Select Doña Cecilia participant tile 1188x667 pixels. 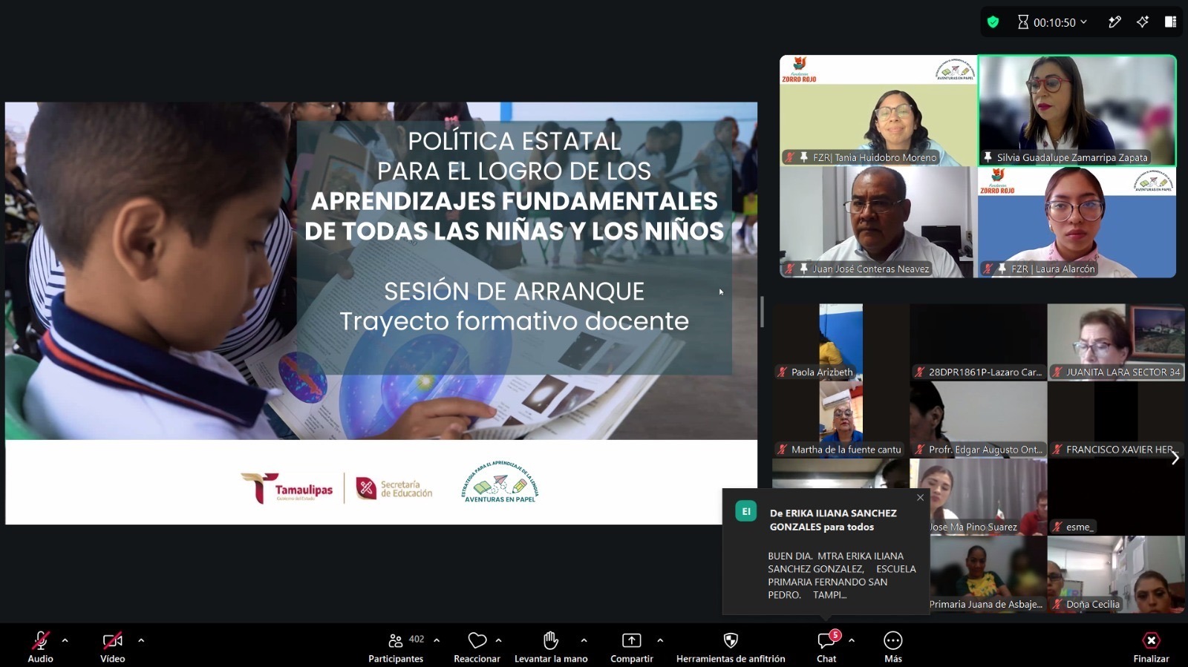click(x=1116, y=575)
